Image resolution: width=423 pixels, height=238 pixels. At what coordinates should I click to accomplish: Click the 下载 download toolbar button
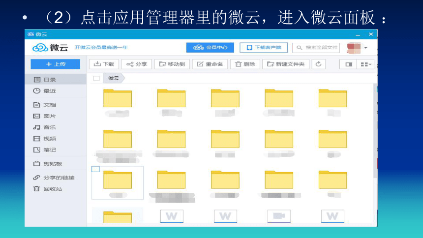coord(104,64)
